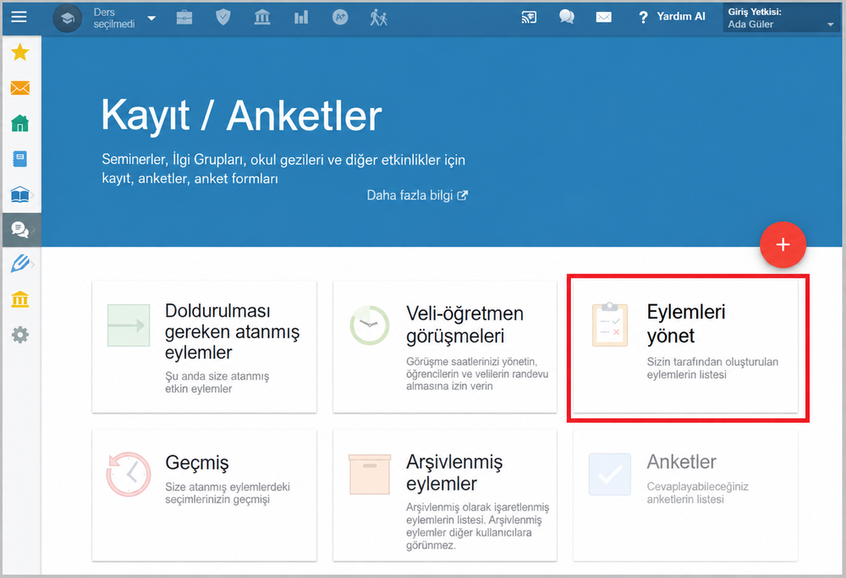
Task: Click the A+ grades badge icon
Action: pos(340,17)
